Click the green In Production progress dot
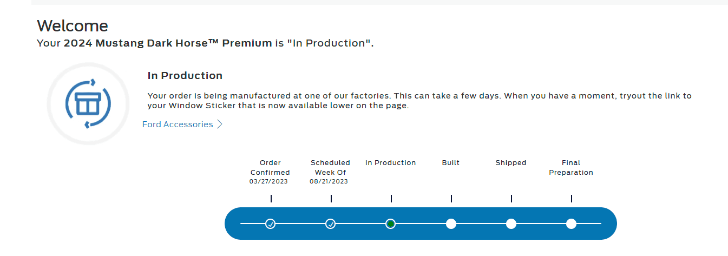Screen dimensions: 728x256 coord(391,224)
